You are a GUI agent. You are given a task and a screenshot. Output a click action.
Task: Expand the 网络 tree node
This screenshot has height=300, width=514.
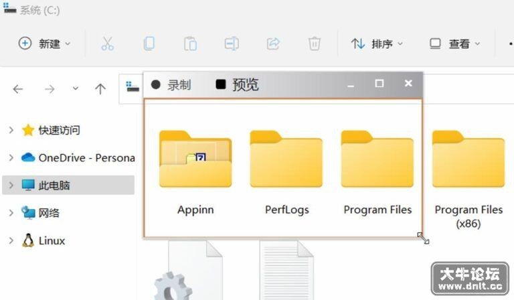pyautogui.click(x=11, y=213)
